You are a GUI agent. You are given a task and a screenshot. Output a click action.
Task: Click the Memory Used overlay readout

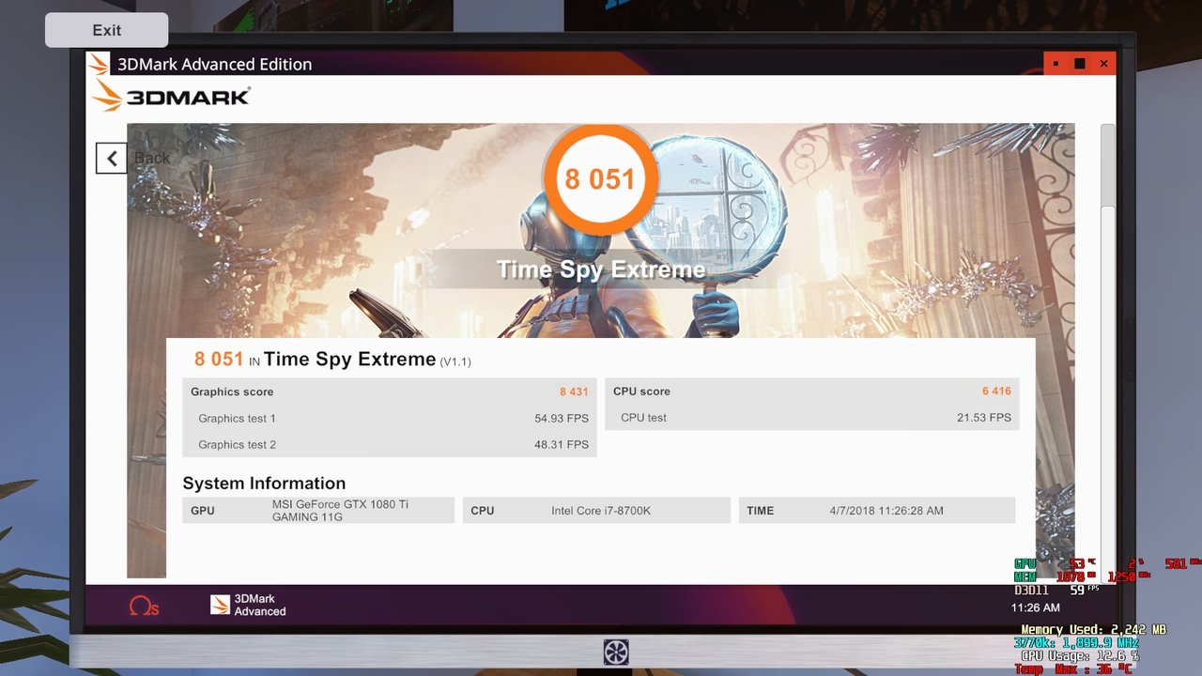(1093, 630)
